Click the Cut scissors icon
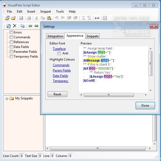This screenshot has height=161, width=161. coord(36,18)
